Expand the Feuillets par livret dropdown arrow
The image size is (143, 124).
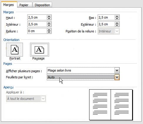117,77
